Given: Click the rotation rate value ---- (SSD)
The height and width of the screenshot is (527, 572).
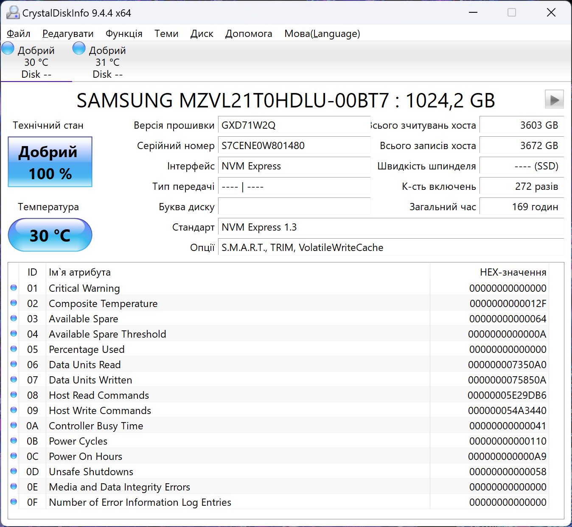Looking at the screenshot, I should coord(522,166).
